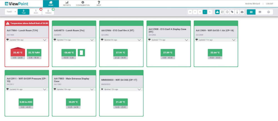Open the Reports tab
278x121 pixels.
click(67, 4)
